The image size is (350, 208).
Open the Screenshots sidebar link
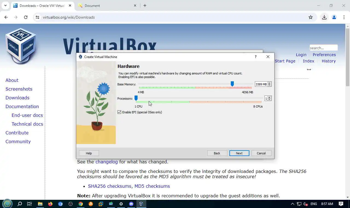tap(19, 89)
